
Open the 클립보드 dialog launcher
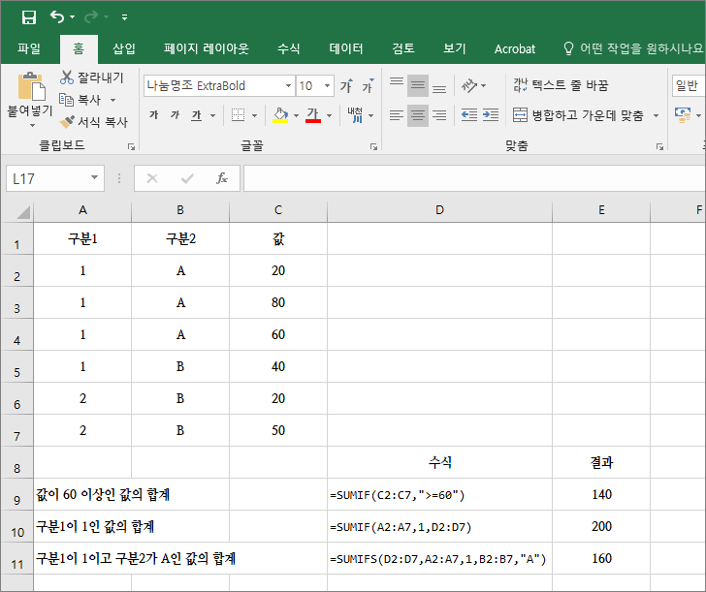coord(131,146)
